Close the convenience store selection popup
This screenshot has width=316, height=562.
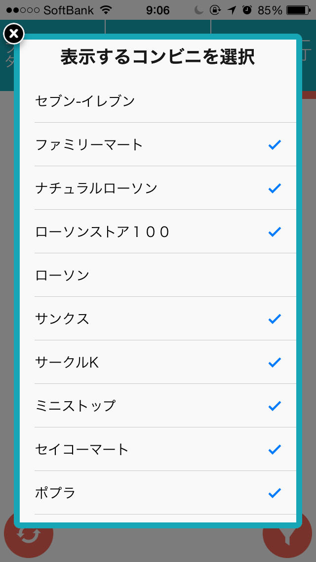pyautogui.click(x=14, y=34)
